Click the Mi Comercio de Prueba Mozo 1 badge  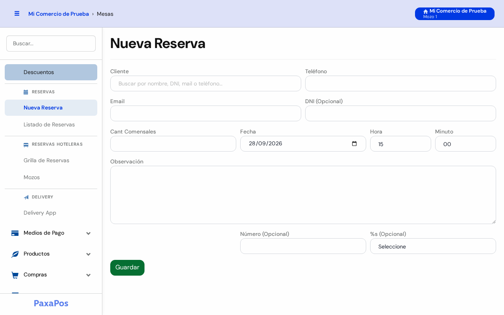[455, 14]
